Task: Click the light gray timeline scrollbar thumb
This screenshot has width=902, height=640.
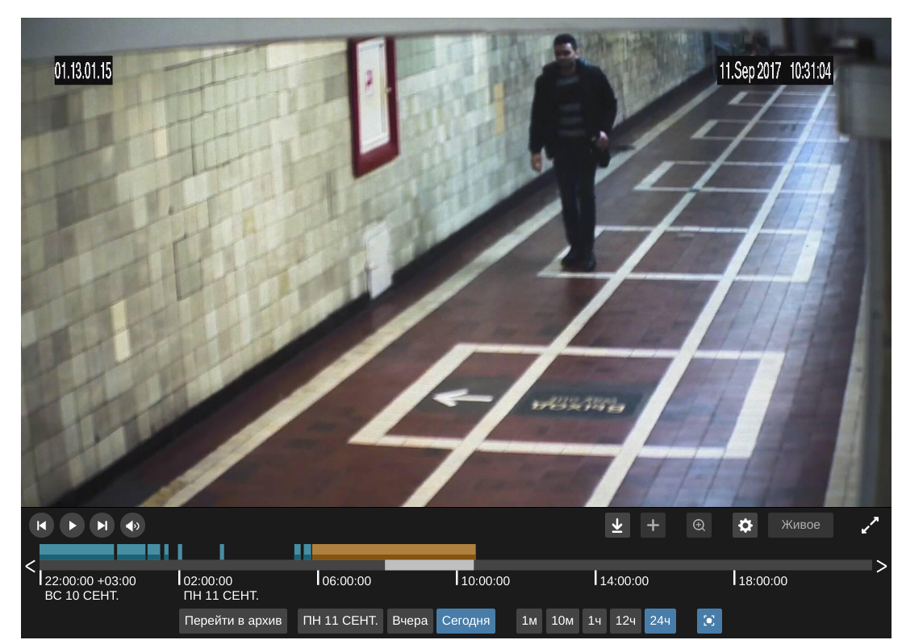Action: click(x=429, y=565)
